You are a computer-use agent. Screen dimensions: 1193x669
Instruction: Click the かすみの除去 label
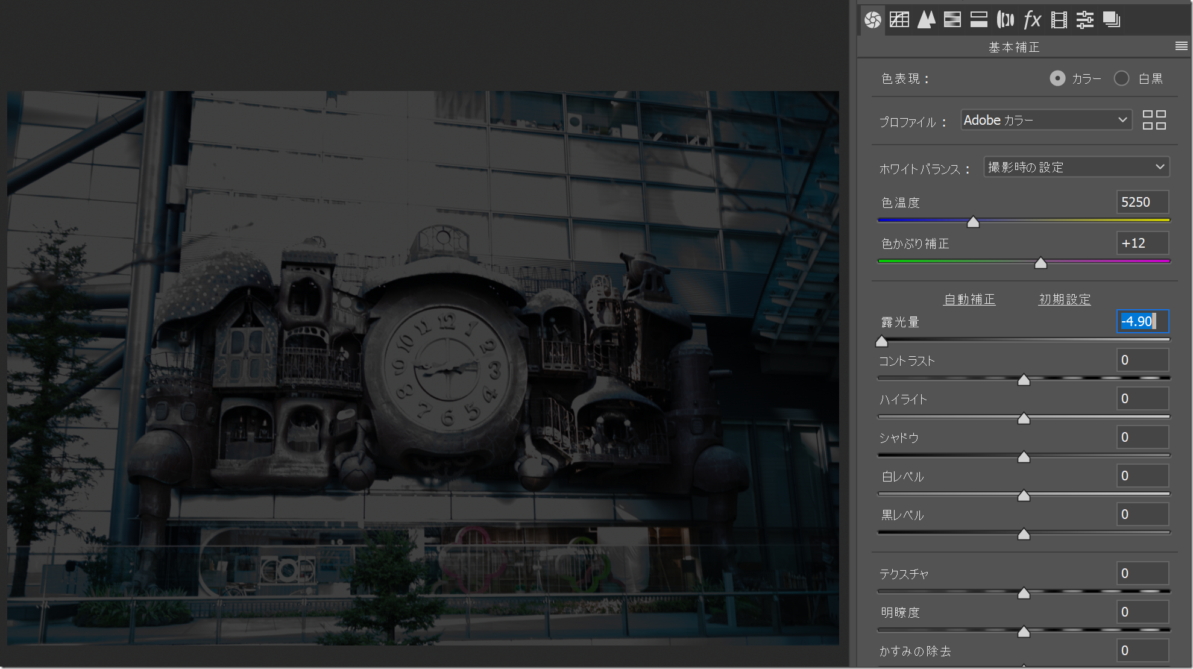tap(914, 651)
